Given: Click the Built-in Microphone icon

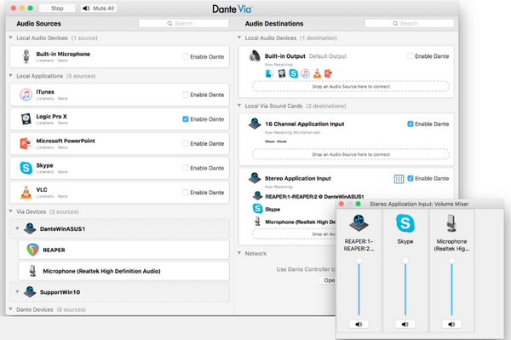Looking at the screenshot, I should coord(26,56).
